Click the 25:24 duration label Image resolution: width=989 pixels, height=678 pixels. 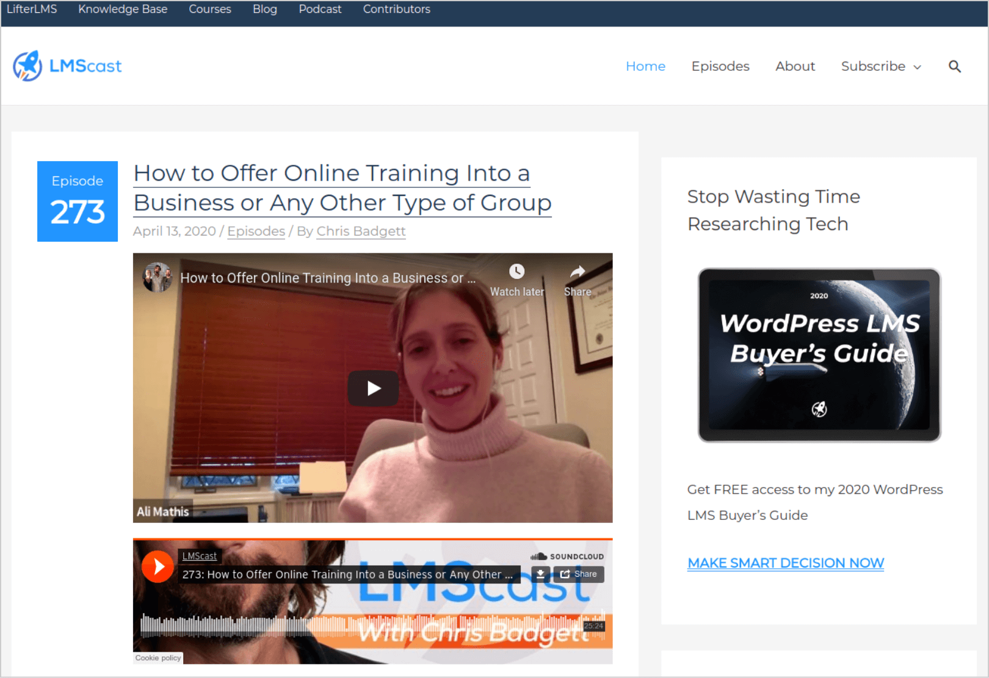click(x=593, y=626)
